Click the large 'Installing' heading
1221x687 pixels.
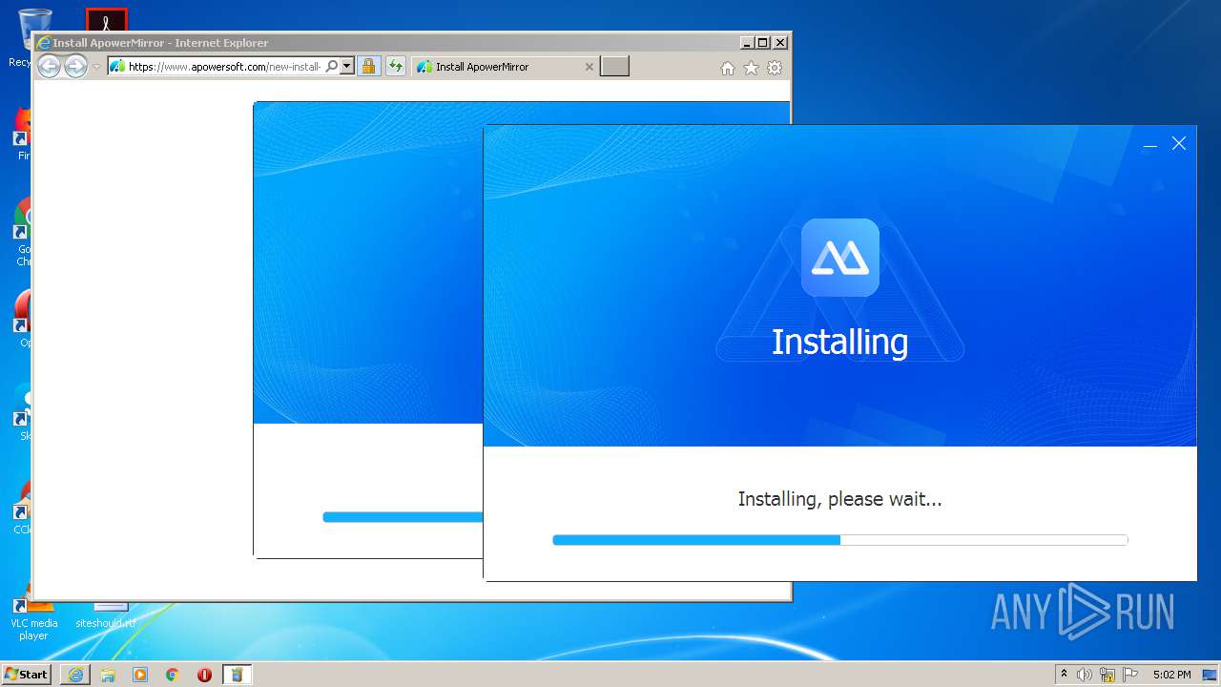click(839, 342)
